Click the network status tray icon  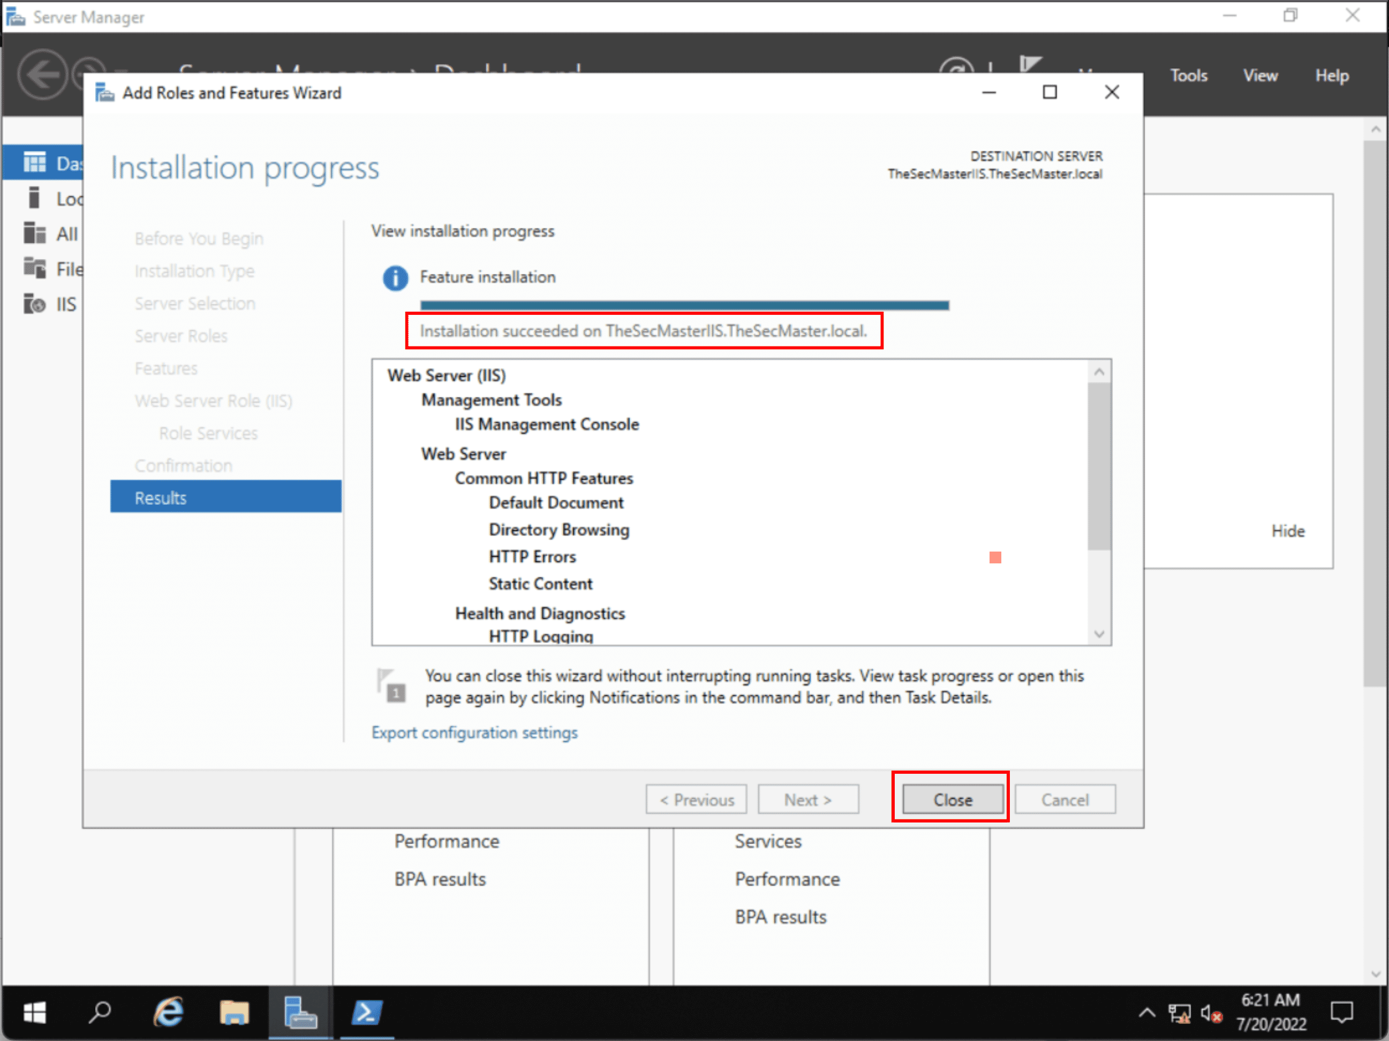1179,1013
